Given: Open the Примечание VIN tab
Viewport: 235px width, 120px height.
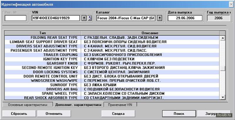Looking at the screenshot, I should (x=120, y=105).
